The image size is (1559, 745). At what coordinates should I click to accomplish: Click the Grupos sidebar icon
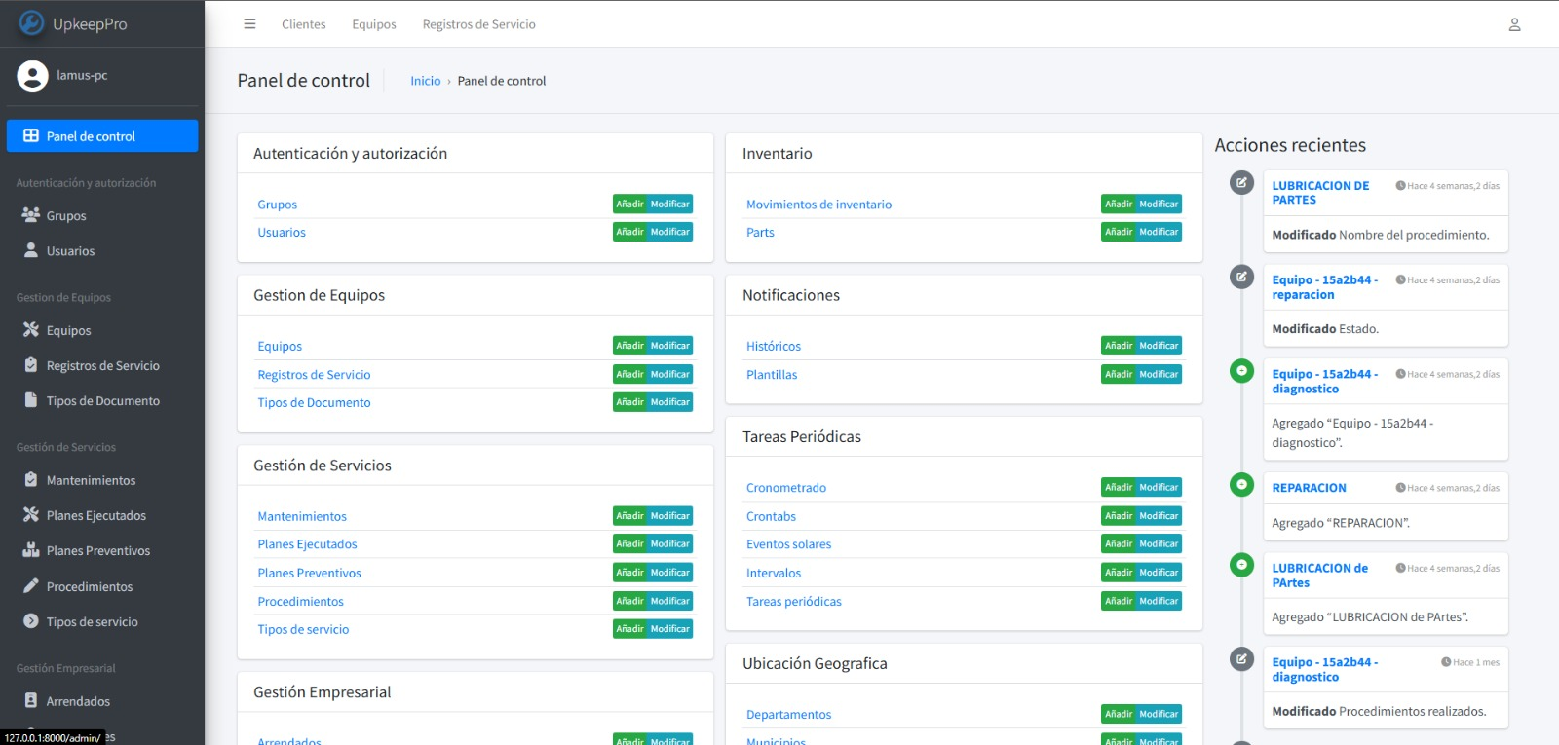pos(31,215)
